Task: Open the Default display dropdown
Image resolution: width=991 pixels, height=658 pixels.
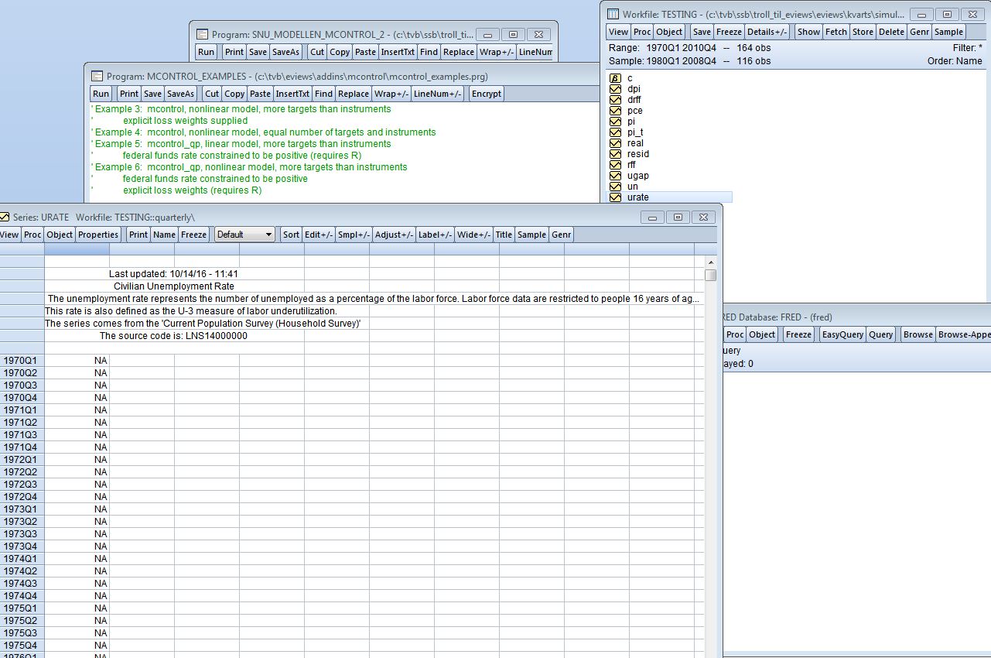Action: point(244,235)
